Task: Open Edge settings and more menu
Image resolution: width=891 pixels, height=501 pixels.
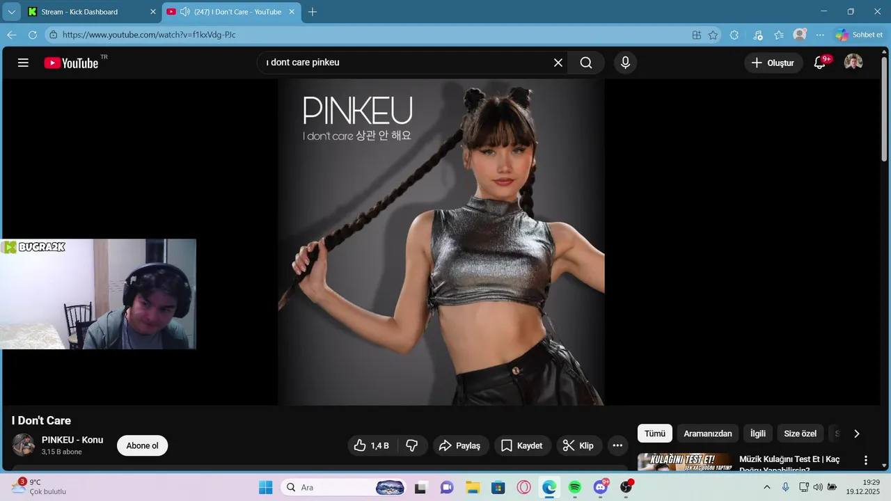Action: (821, 35)
